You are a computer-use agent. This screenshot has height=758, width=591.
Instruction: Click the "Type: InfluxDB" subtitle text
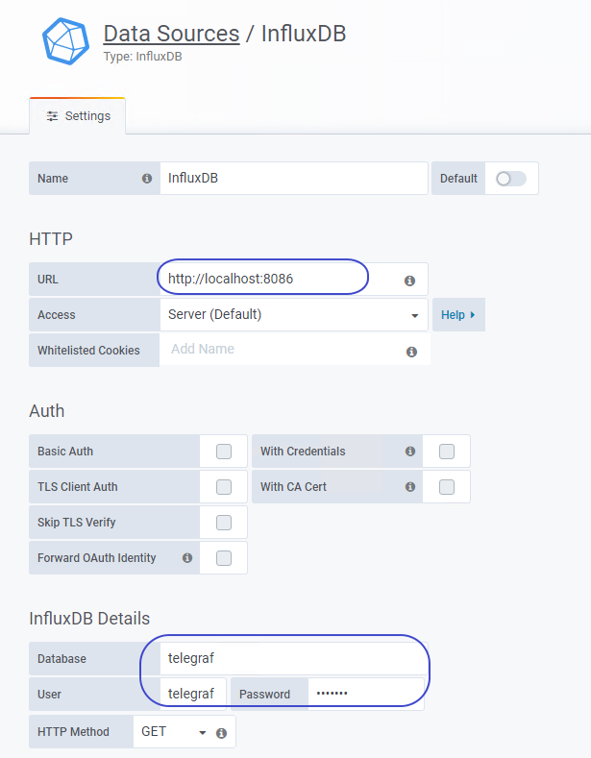pos(142,57)
